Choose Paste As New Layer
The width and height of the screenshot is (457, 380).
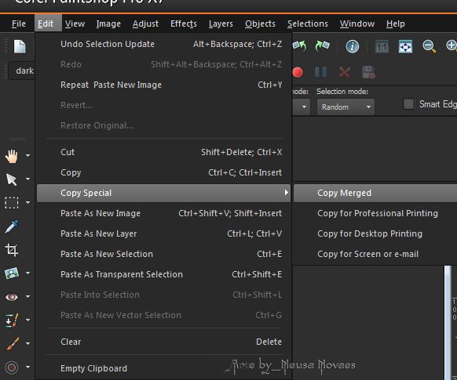point(164,233)
